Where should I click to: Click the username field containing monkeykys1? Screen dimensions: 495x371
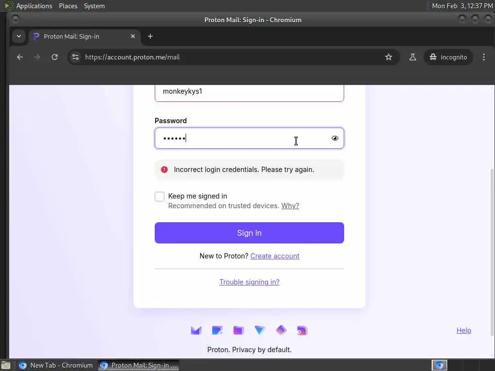[x=249, y=92]
